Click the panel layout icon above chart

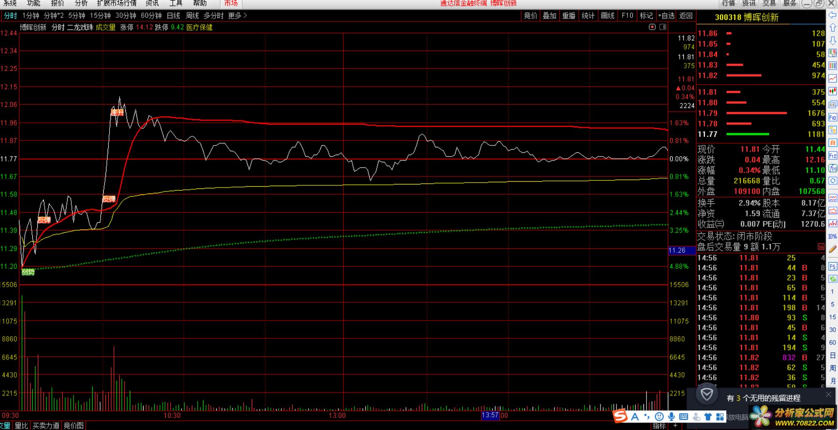coord(663,27)
